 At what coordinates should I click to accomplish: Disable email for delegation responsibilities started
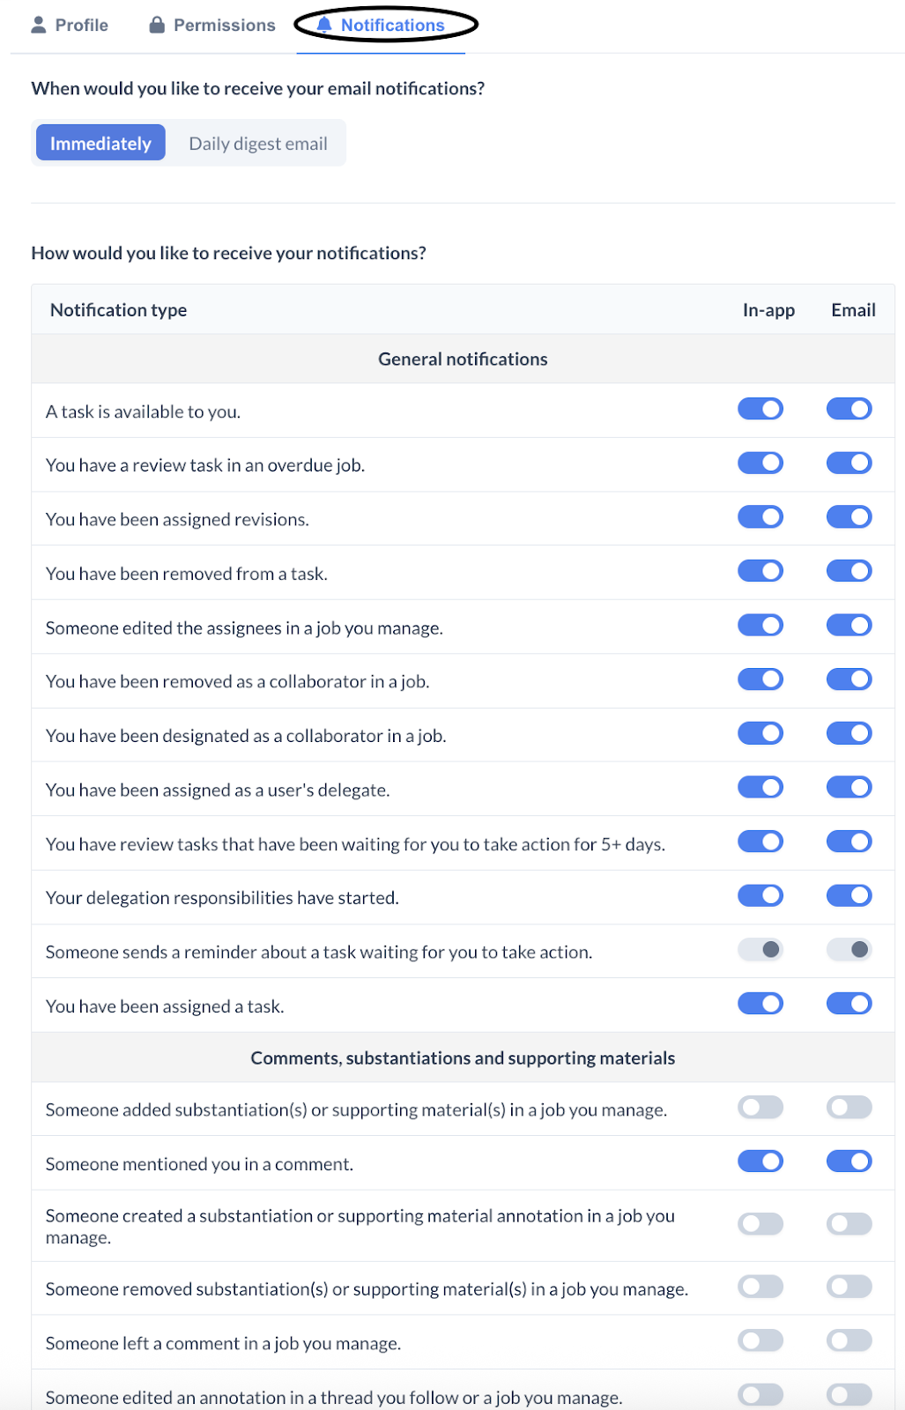click(849, 896)
